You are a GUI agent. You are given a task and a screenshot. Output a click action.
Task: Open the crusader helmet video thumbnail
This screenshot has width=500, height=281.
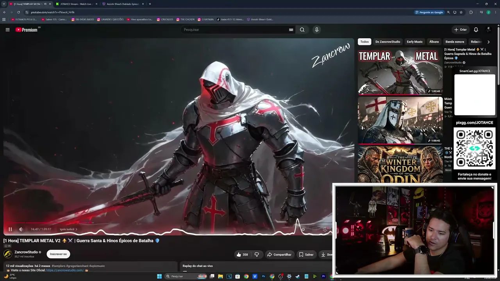(400, 120)
